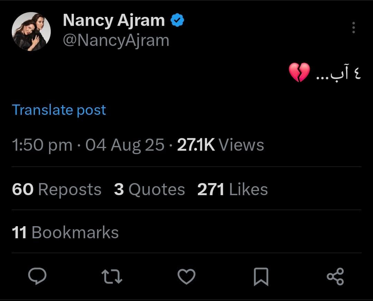Click the broken heart emoji
373x301 pixels.
pyautogui.click(x=299, y=72)
